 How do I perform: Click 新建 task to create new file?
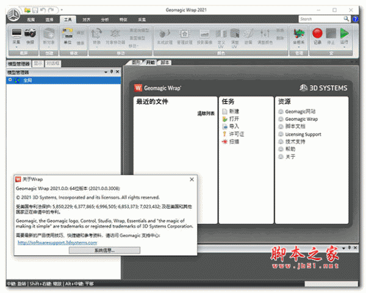point(234,112)
